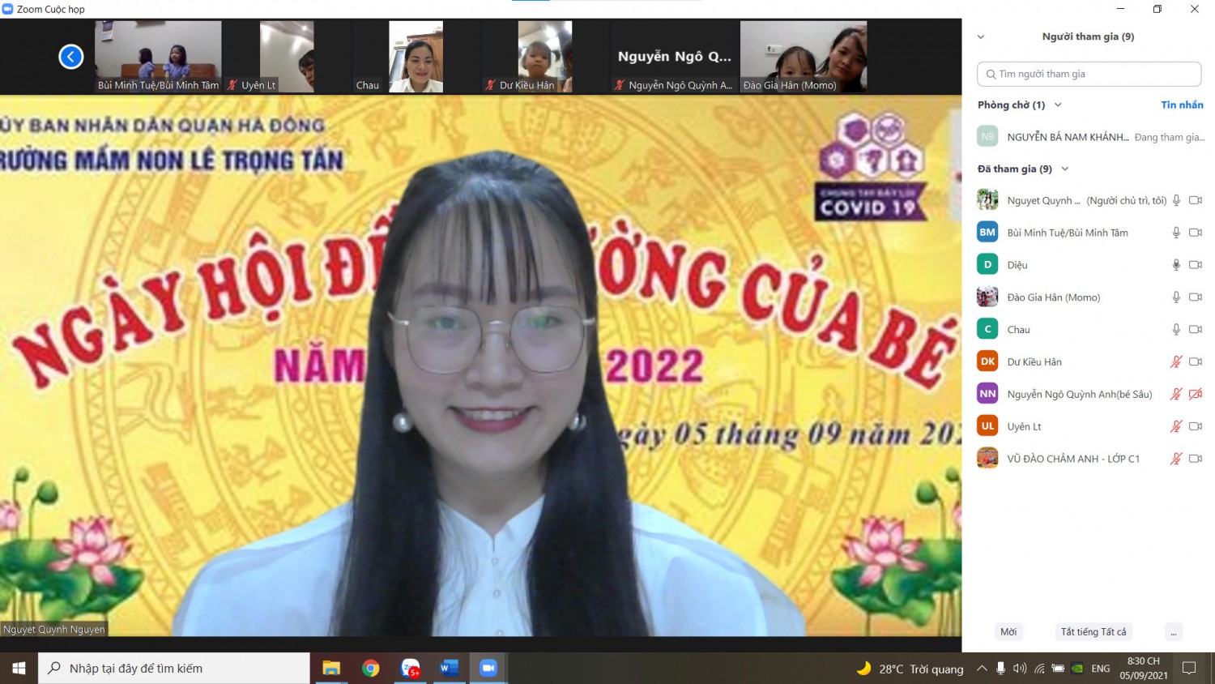Click the blue back arrow in video strip
1215x684 pixels.
pos(71,57)
